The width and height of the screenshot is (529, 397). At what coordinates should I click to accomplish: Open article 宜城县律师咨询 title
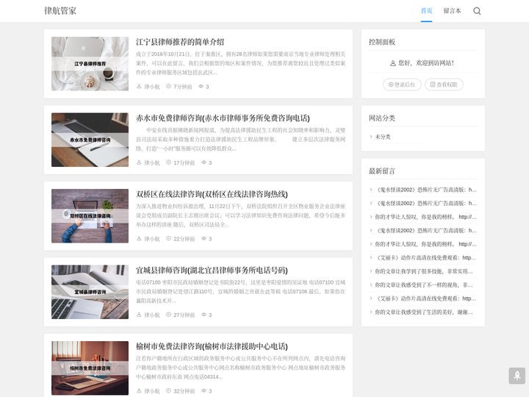point(212,270)
